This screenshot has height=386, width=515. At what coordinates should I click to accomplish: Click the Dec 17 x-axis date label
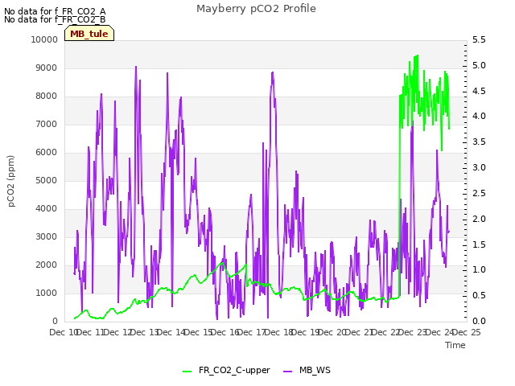point(252,332)
